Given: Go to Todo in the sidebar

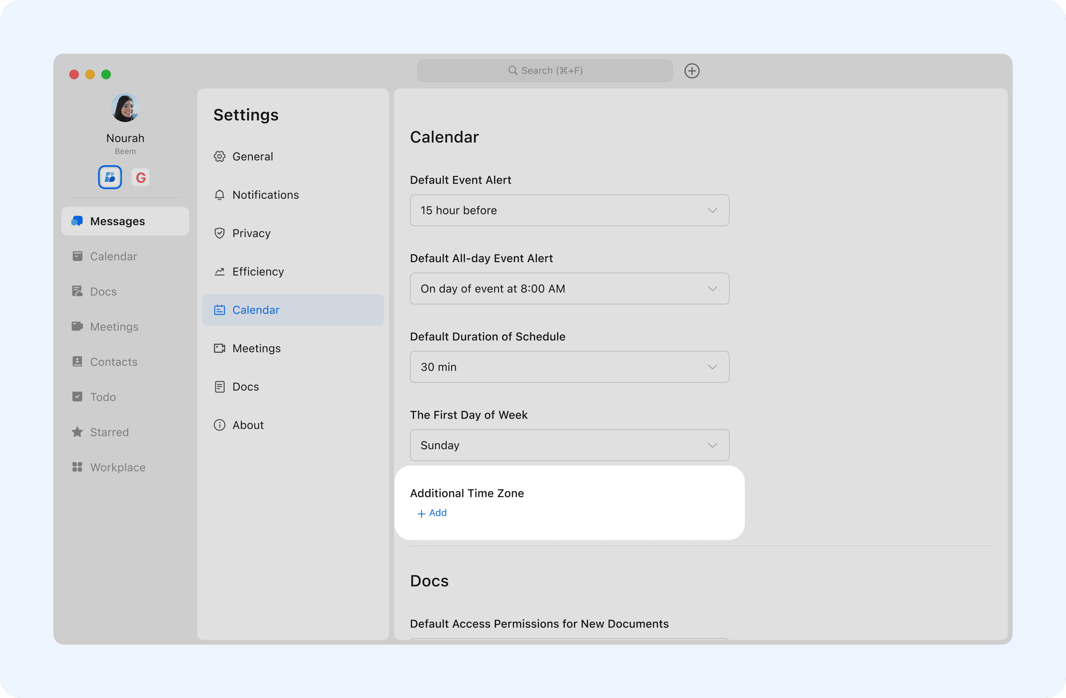Looking at the screenshot, I should pyautogui.click(x=103, y=397).
